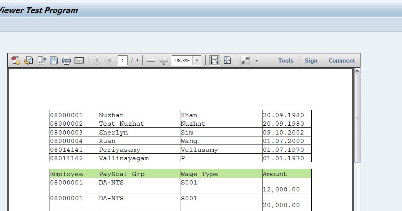Click the date 09.10.2002
Viewport: 402px width, 211px height.
click(x=283, y=132)
